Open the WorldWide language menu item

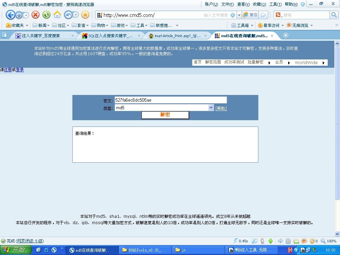tap(306, 62)
